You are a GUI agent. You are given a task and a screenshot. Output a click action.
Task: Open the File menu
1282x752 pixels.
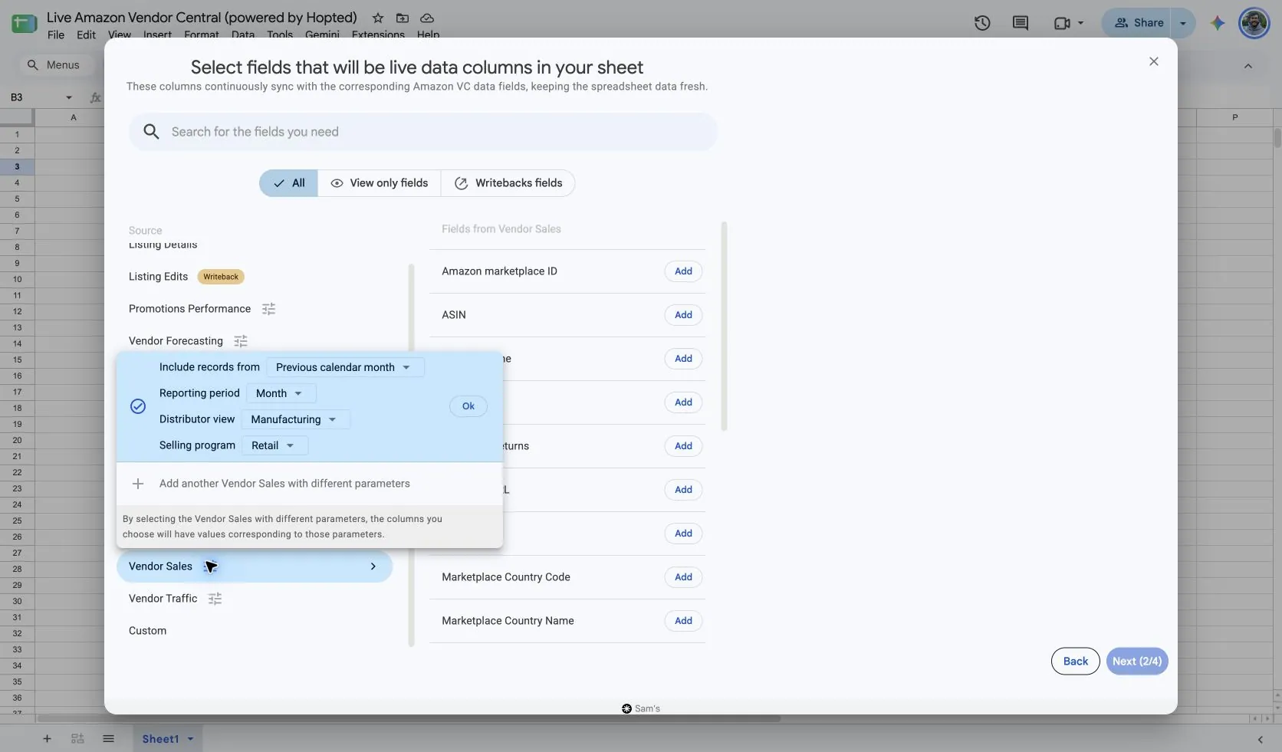click(56, 34)
